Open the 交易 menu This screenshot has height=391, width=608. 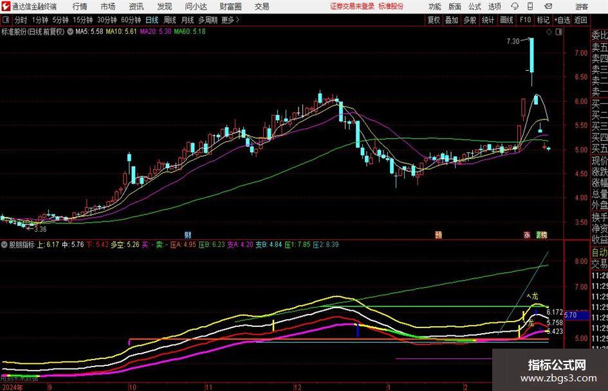pos(262,6)
